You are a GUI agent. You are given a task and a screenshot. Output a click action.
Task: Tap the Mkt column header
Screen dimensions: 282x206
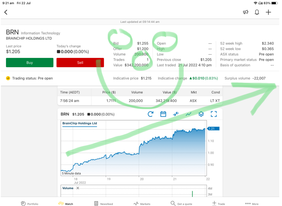coord(194,92)
